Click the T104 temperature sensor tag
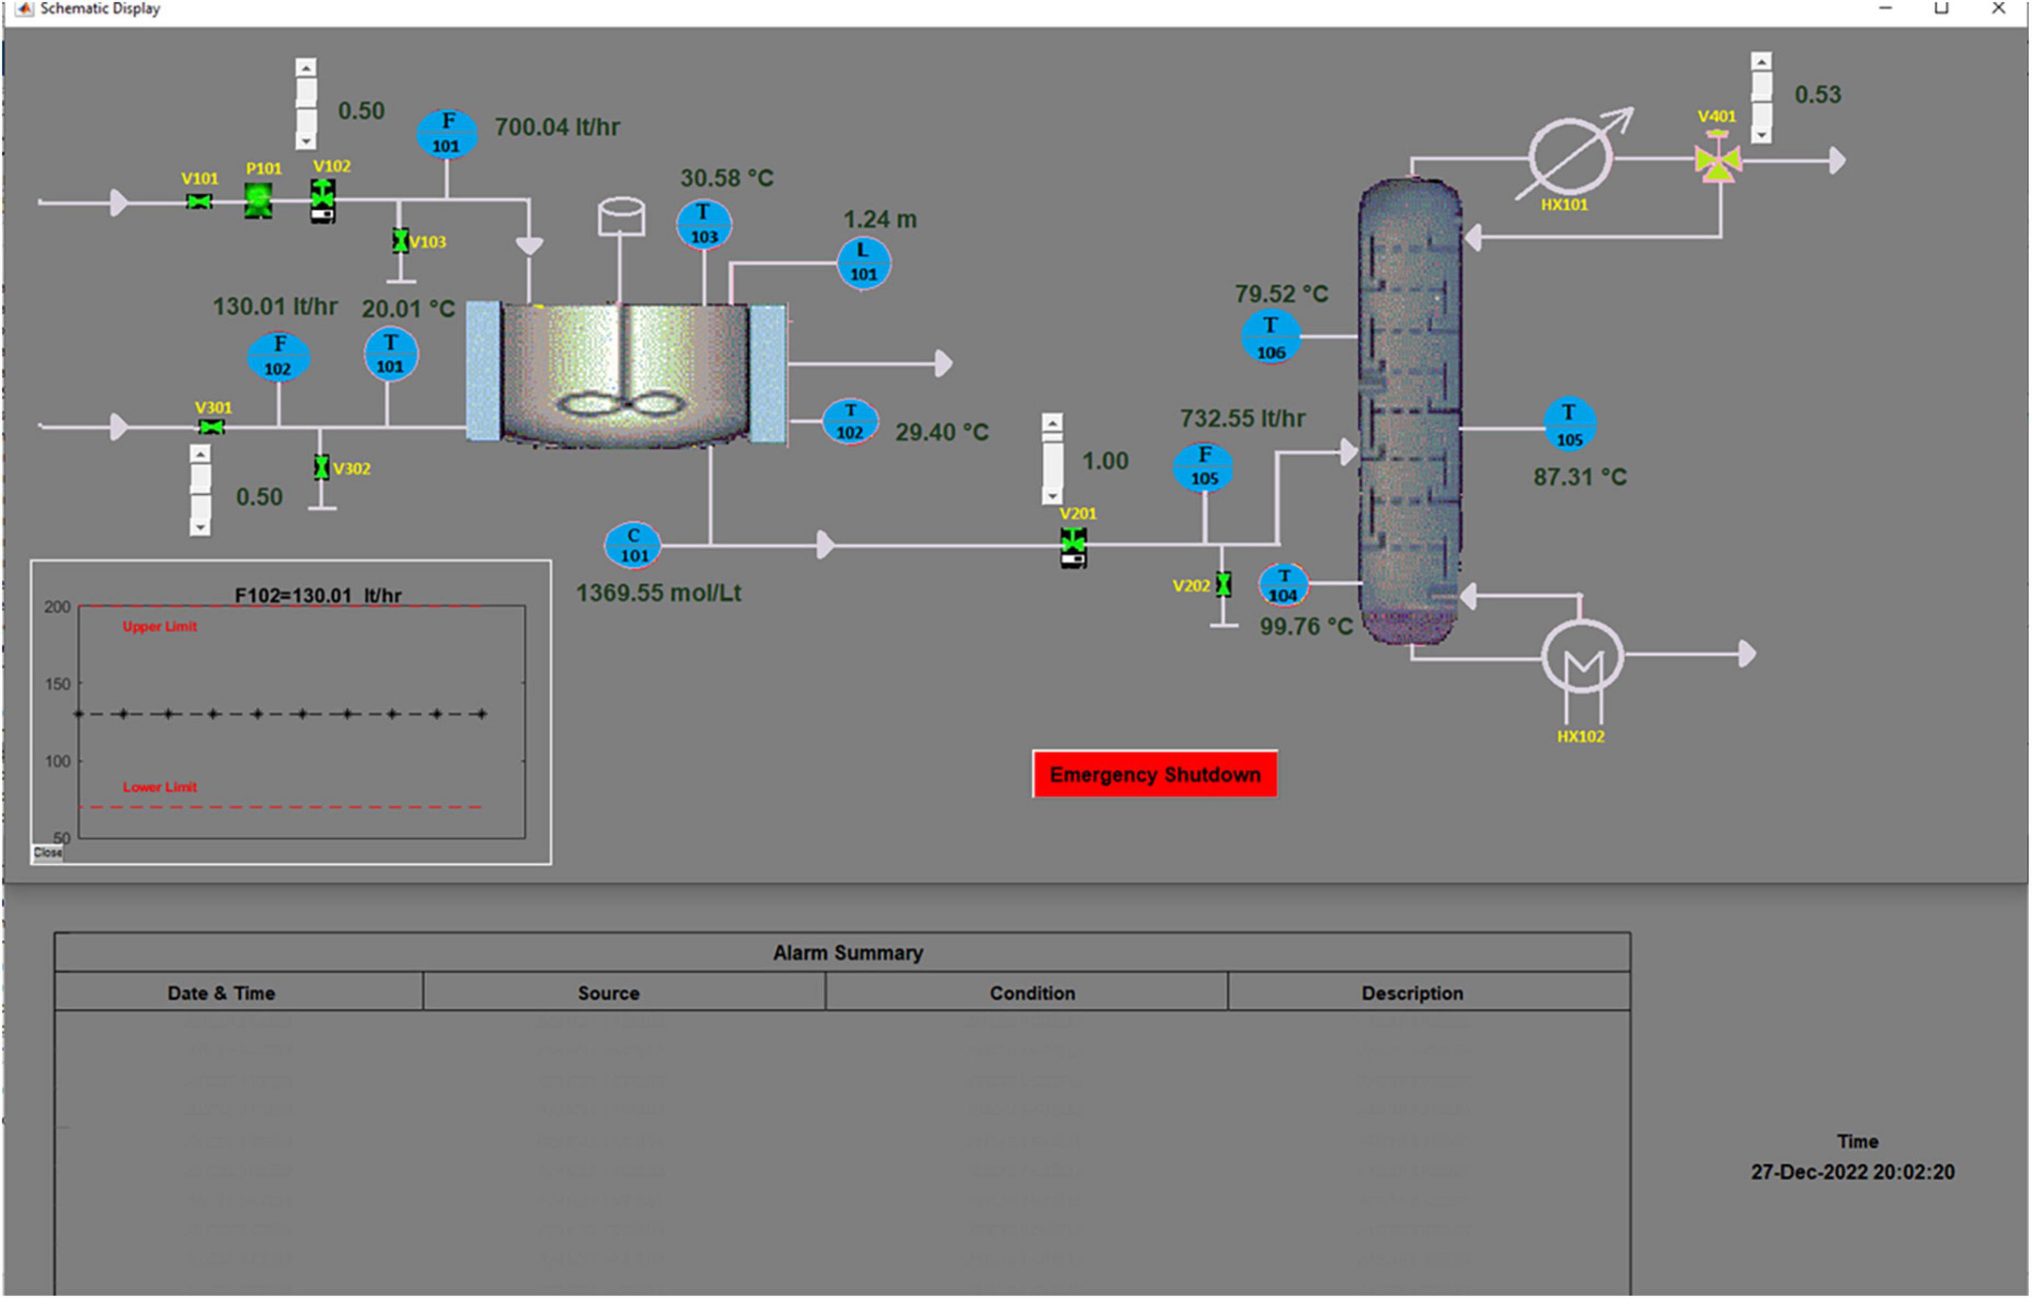Viewport: 2032px width, 1299px height. 1284,585
